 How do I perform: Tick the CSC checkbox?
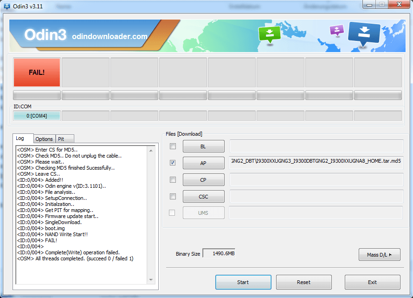pos(173,196)
